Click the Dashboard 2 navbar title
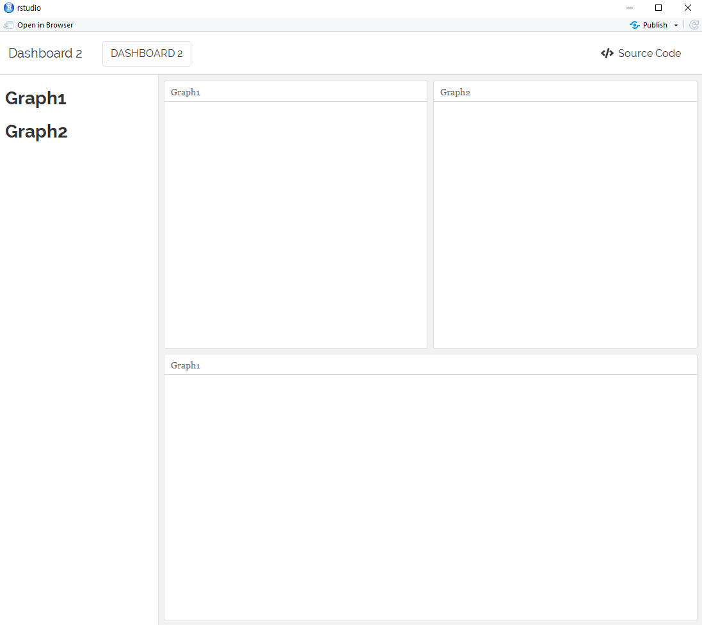This screenshot has width=702, height=625. point(45,53)
